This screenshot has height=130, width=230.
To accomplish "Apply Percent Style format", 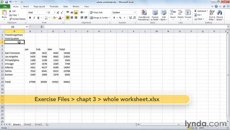I will [120, 18].
